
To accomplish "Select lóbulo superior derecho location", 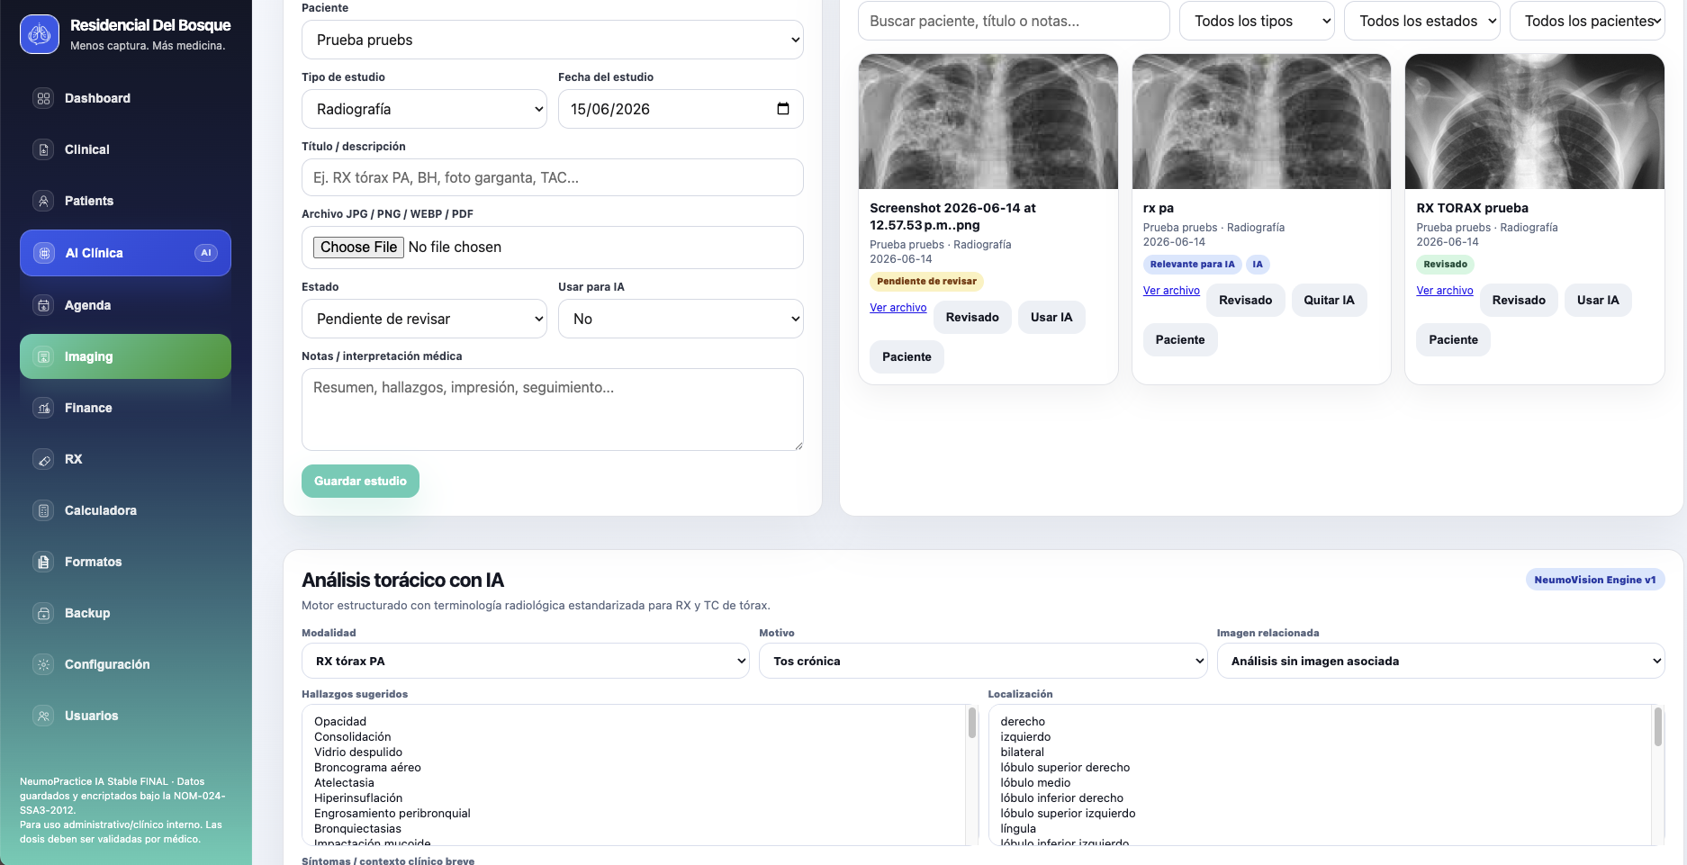I will click(x=1065, y=767).
